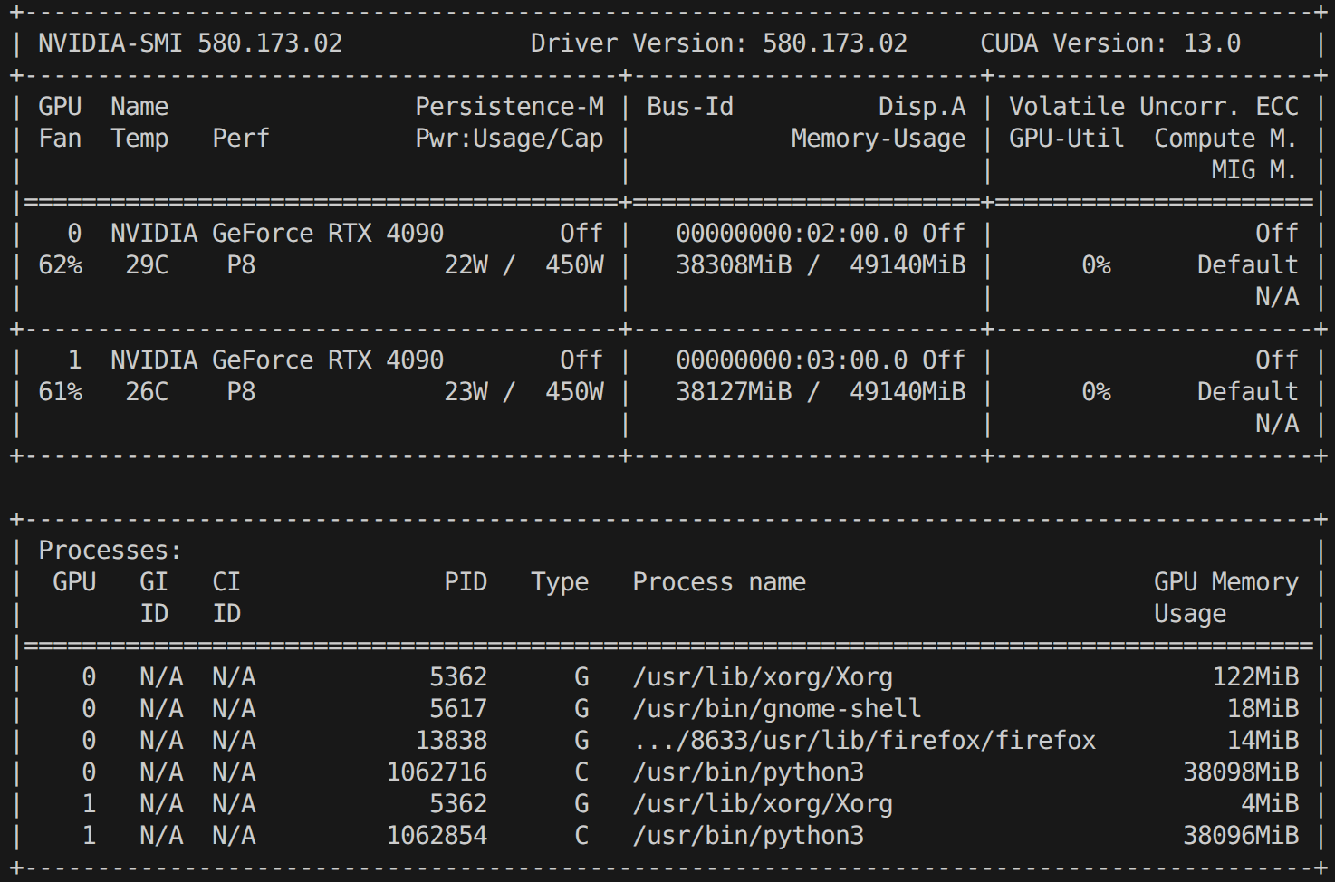Click the 'Memory-Usage' column header
Screen dimensions: 1335x882
pos(879,139)
